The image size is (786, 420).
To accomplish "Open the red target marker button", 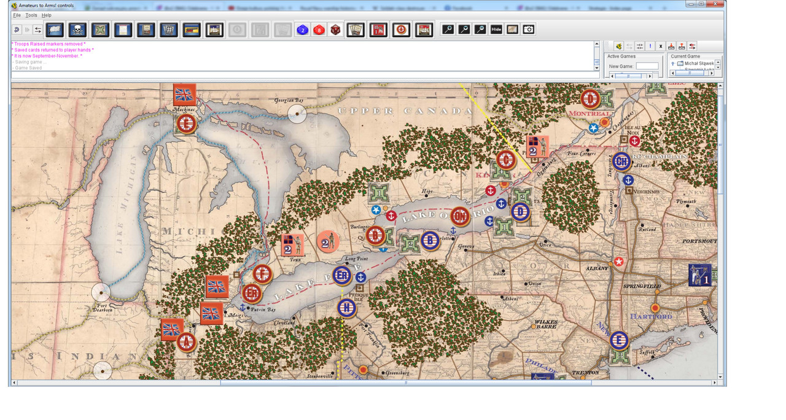I will pyautogui.click(x=401, y=29).
